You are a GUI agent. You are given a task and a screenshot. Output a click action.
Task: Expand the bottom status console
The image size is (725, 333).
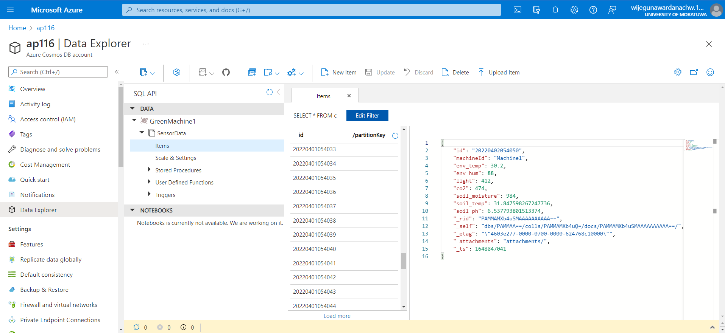pyautogui.click(x=712, y=327)
